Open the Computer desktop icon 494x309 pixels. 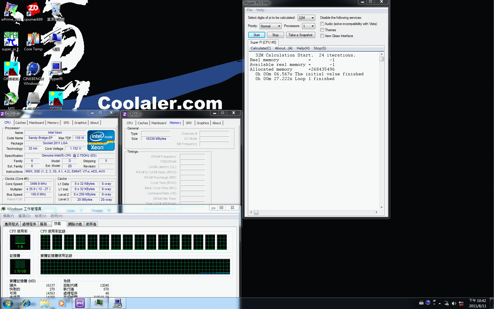(56, 41)
